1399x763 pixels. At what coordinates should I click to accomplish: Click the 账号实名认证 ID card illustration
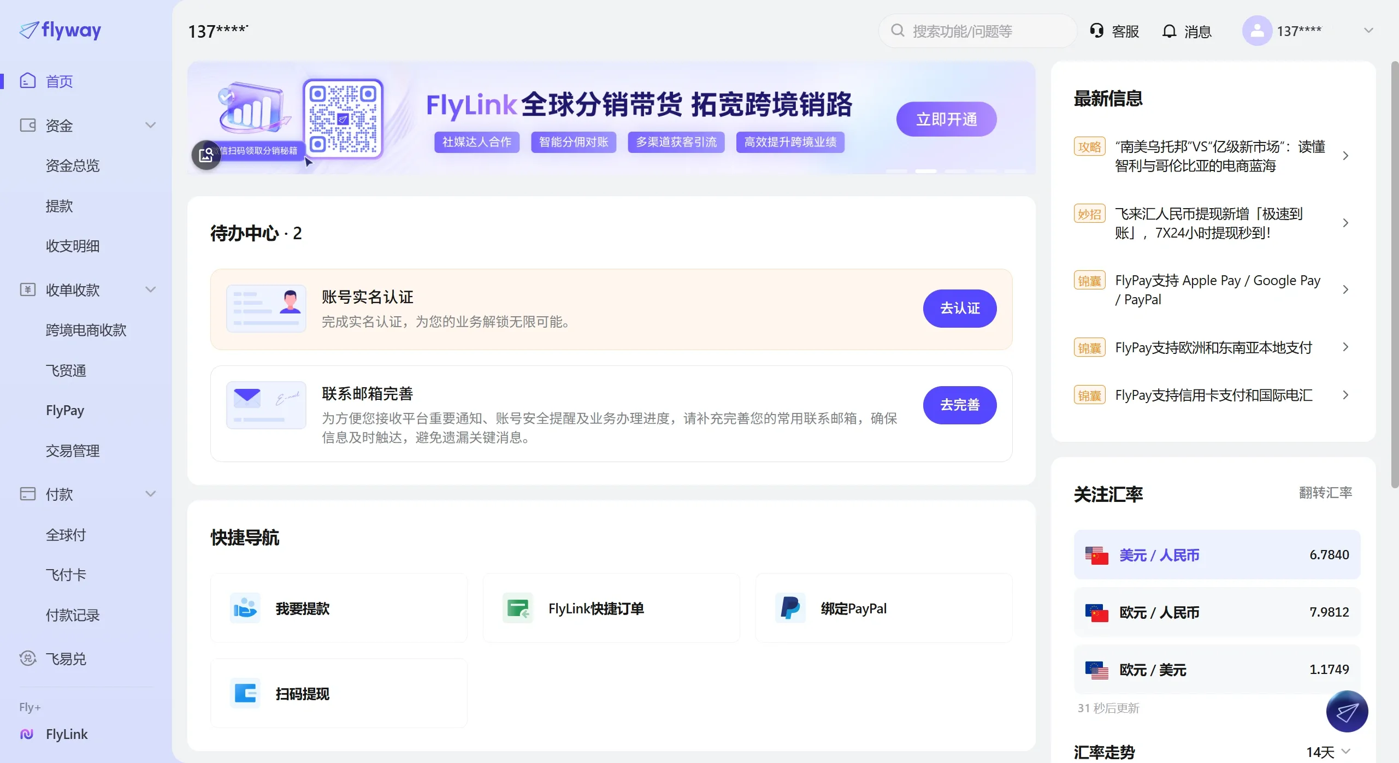[x=266, y=309]
